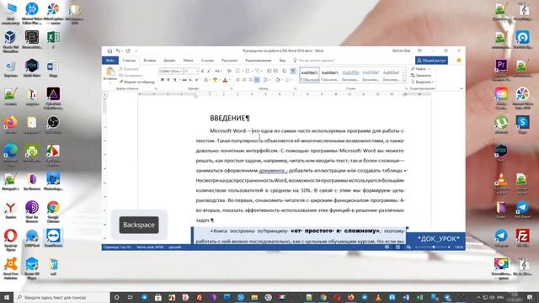Click the Share button in the ribbon
This screenshot has width=539, height=303.
[x=431, y=61]
